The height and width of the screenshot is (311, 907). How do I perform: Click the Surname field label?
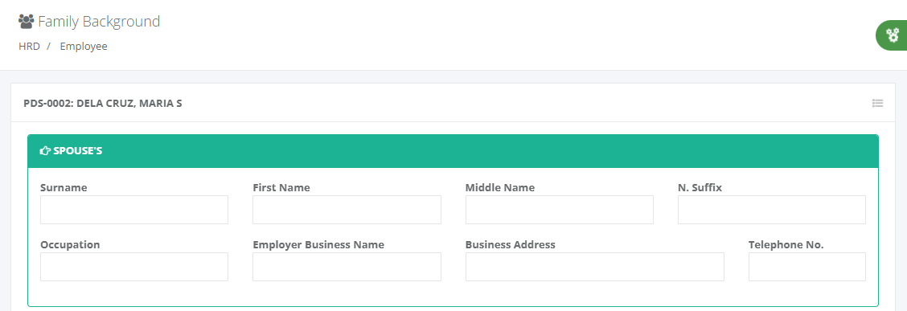coord(64,187)
